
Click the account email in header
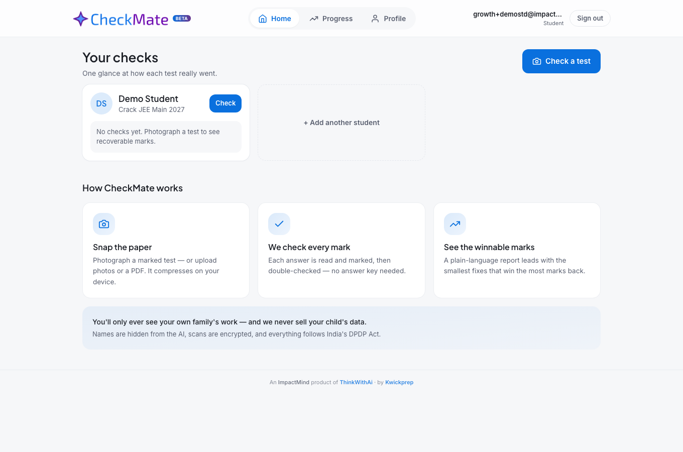(517, 14)
